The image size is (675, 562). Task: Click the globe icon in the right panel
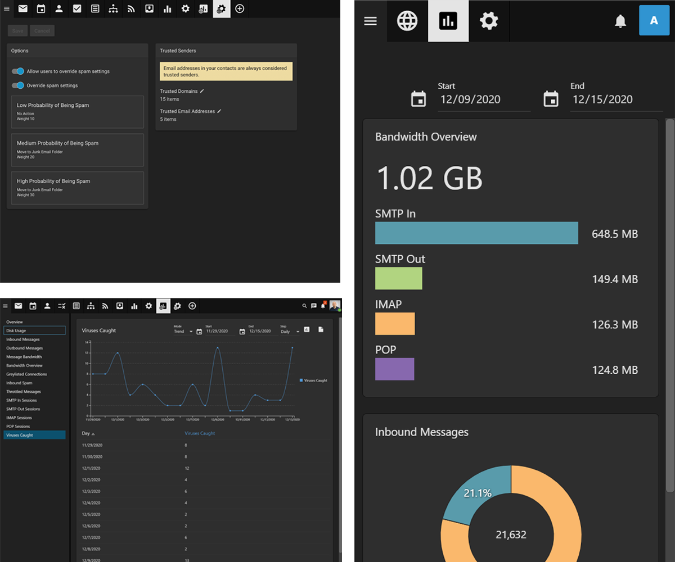click(x=407, y=21)
